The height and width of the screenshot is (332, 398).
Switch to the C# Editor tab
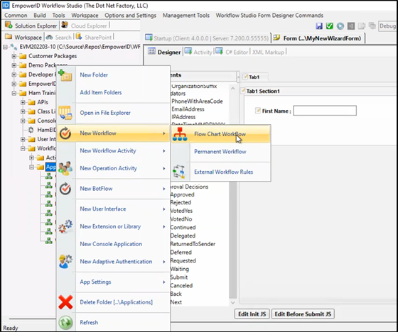coord(232,52)
